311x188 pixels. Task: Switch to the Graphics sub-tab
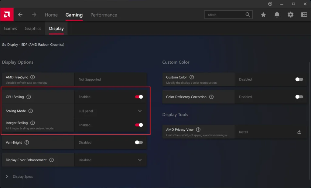(33, 28)
